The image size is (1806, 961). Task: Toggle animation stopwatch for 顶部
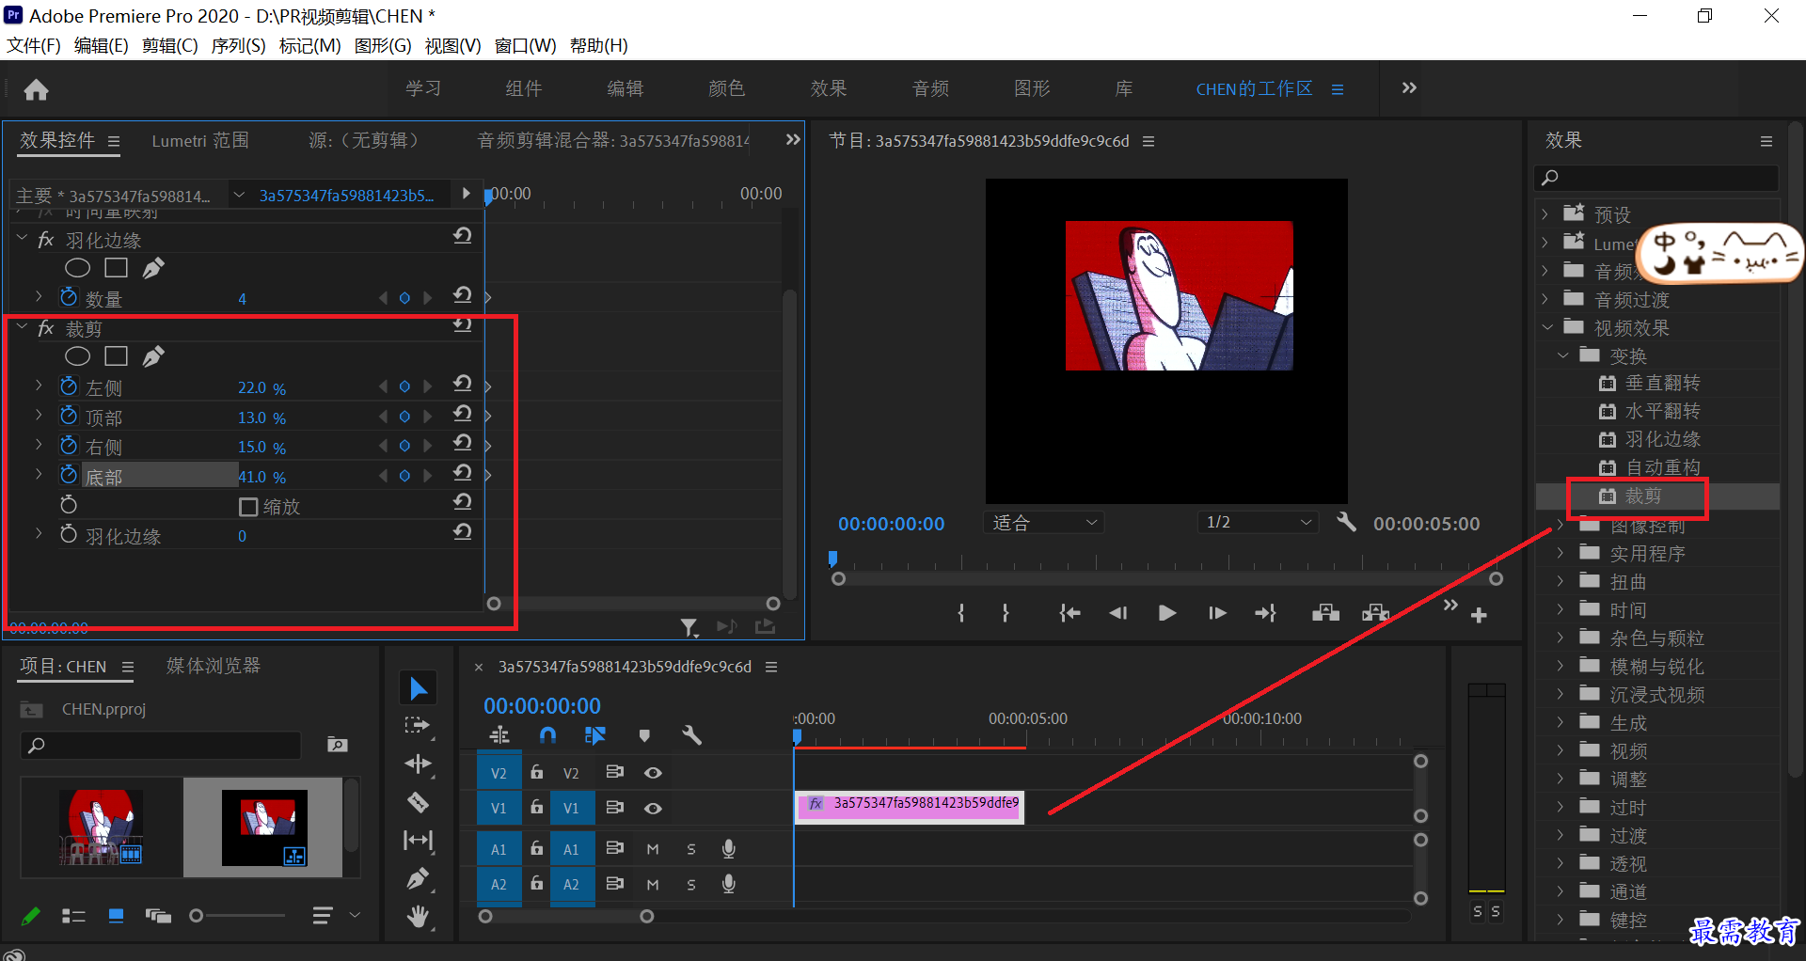point(69,416)
